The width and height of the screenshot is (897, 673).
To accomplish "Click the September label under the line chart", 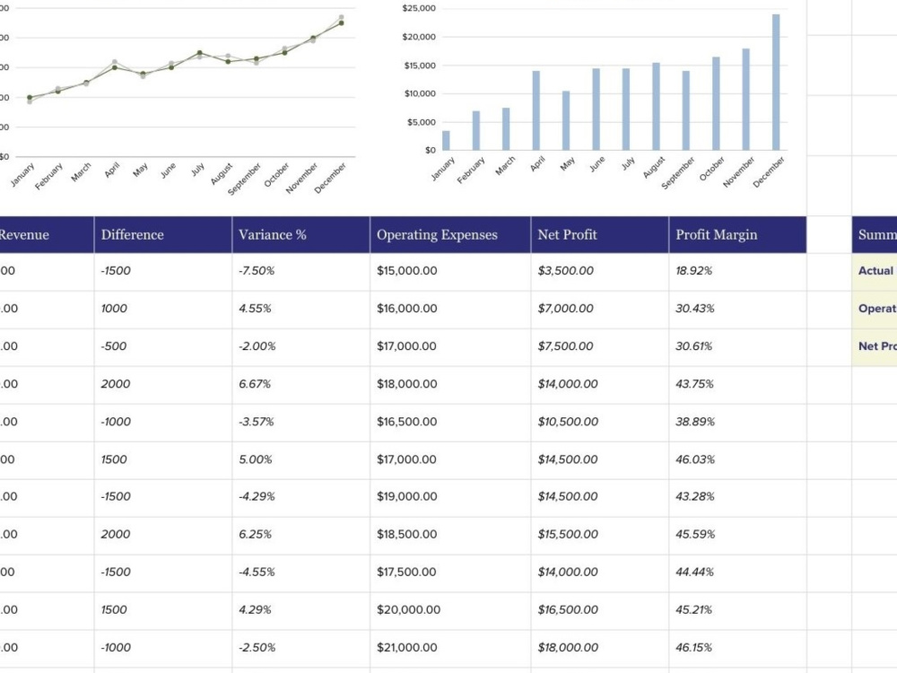I will click(x=244, y=179).
